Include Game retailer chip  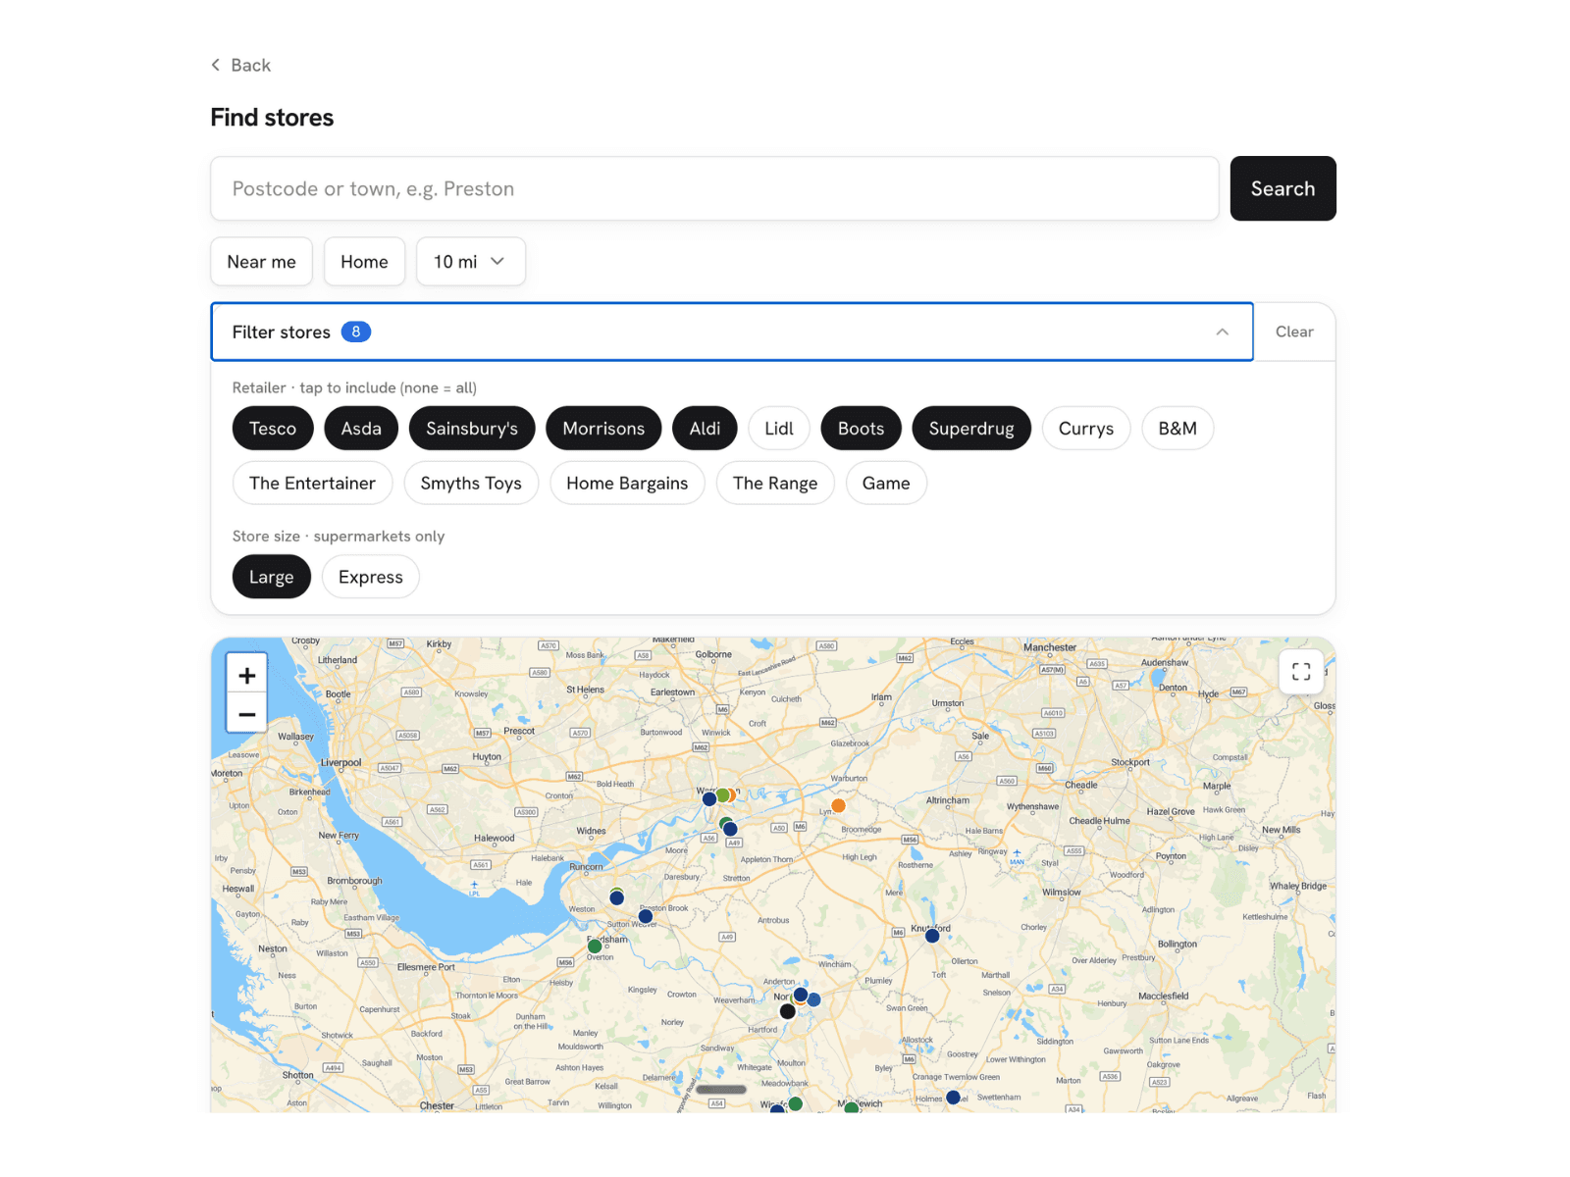pyautogui.click(x=886, y=484)
